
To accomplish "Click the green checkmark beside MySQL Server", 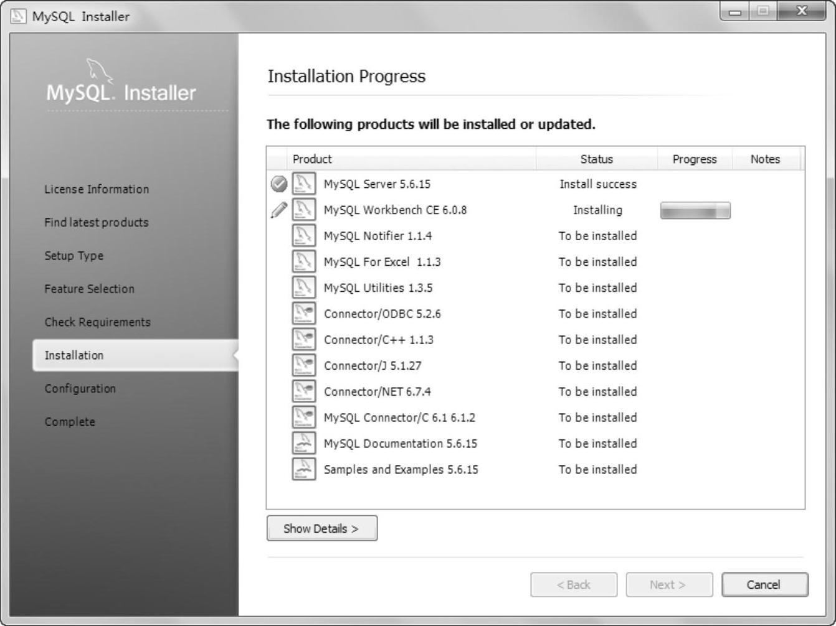I will click(x=279, y=184).
